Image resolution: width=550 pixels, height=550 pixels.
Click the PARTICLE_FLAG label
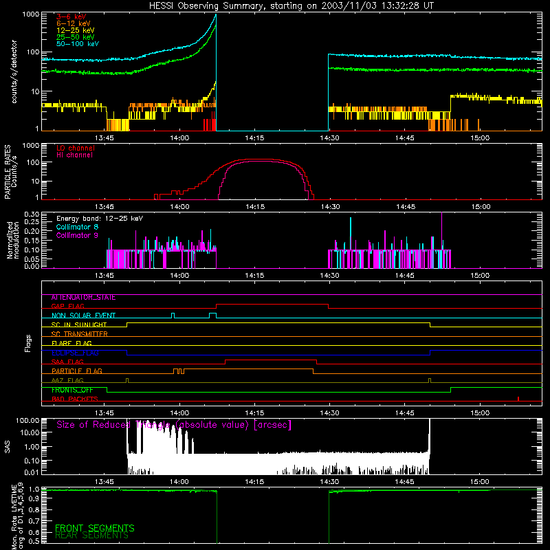[77, 371]
